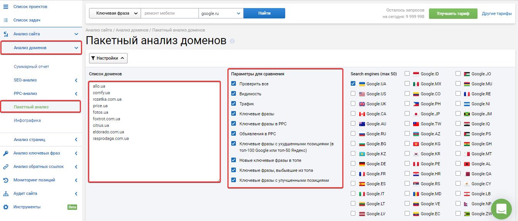The image size is (518, 221).
Task: Click the Ukraine flag icon for Google.UA
Action: point(362,84)
